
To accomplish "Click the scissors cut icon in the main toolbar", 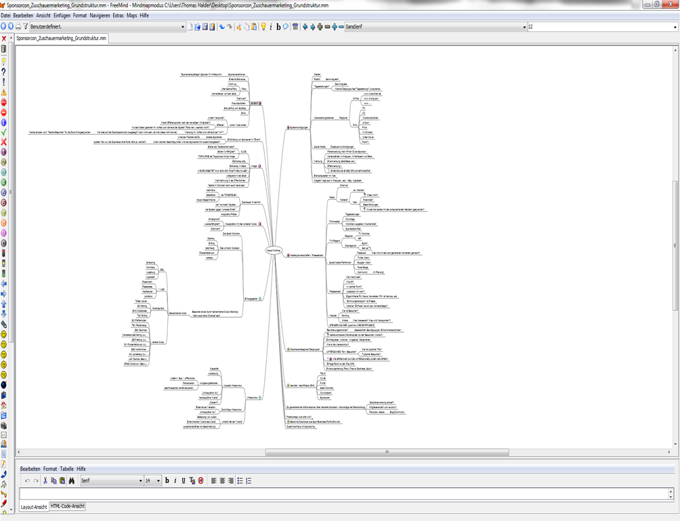I will pos(238,26).
